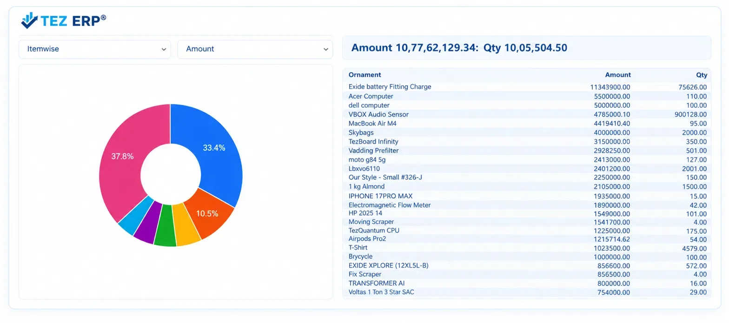Click amount value 2928250.00

tap(612, 151)
